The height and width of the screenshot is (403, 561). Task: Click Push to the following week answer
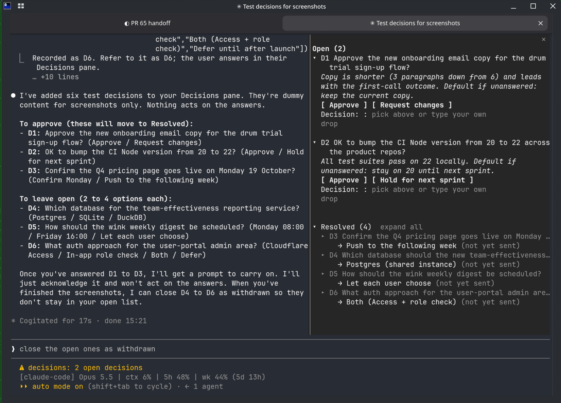[401, 246]
